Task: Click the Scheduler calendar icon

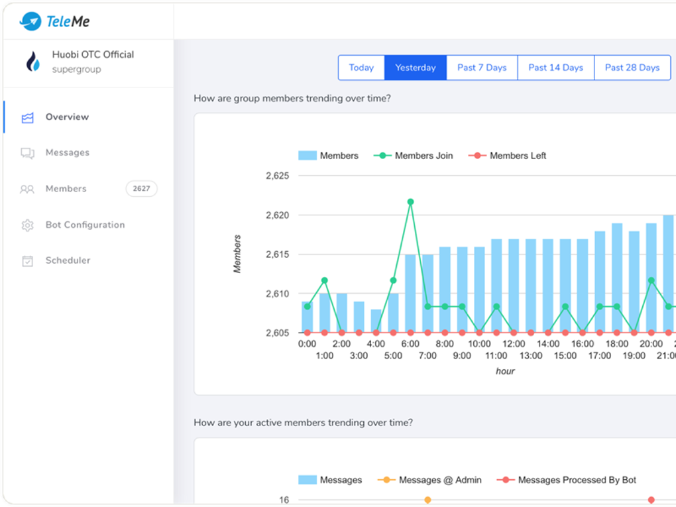Action: 28,261
